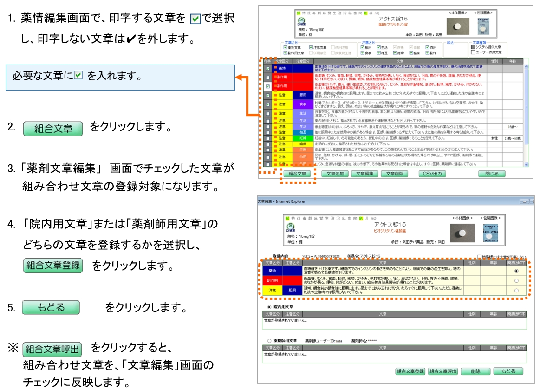
Task: Click the 閉じる button
Action: coord(491,174)
